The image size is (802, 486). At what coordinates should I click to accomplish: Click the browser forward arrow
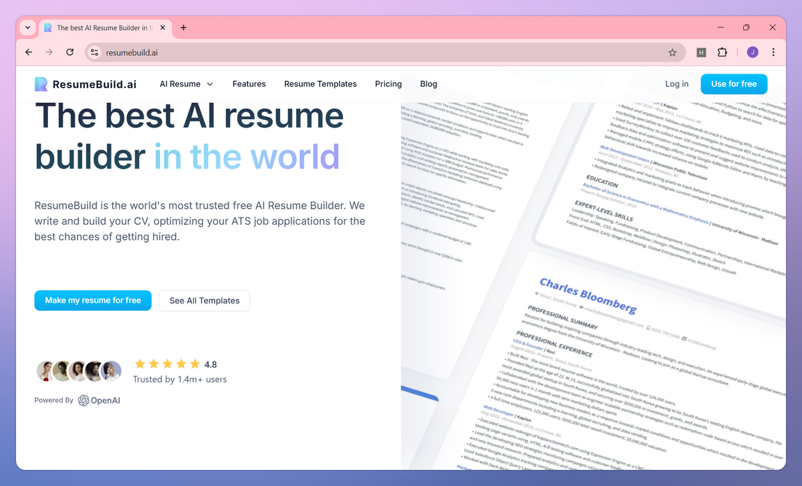(x=49, y=52)
